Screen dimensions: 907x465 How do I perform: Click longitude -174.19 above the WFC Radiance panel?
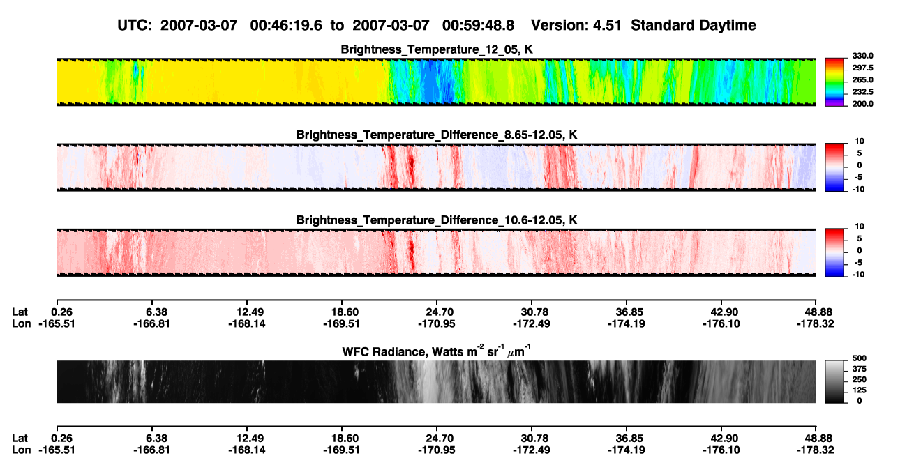[x=626, y=323]
